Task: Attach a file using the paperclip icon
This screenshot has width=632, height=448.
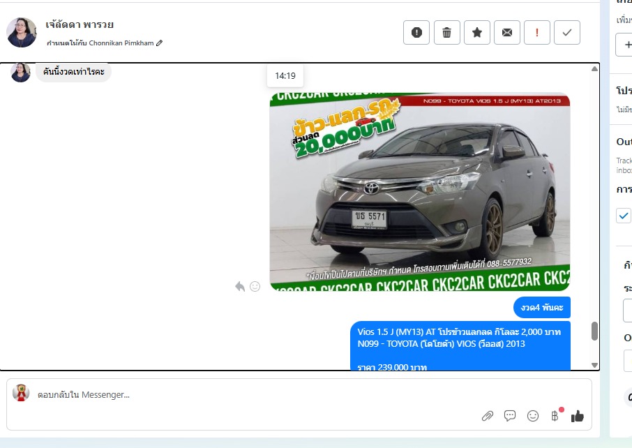Action: point(488,416)
